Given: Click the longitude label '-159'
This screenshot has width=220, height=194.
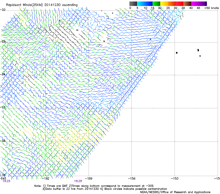Looking at the screenshot, I should [89, 178].
